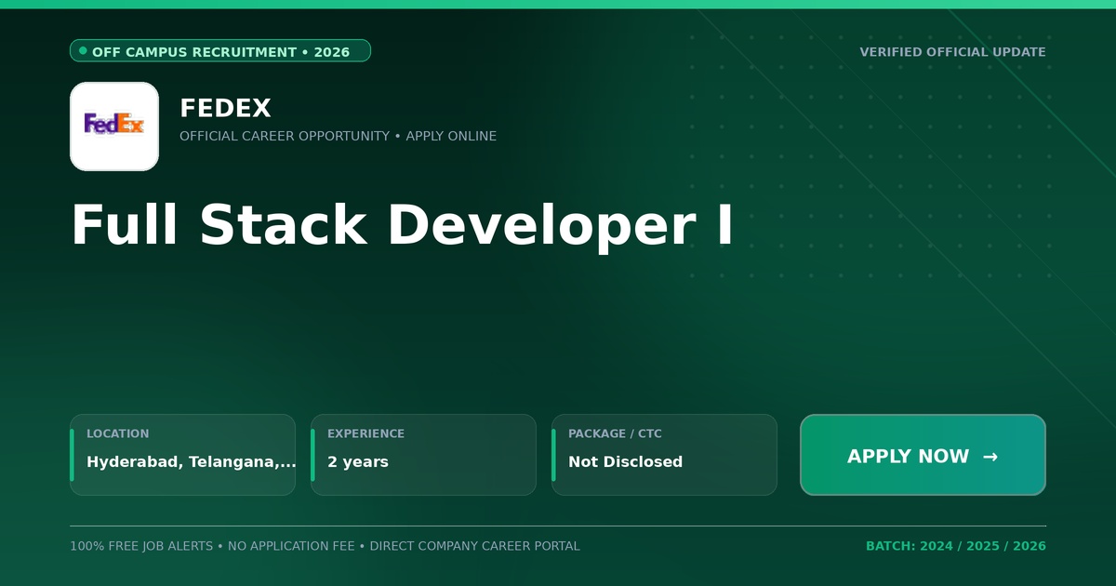Screen dimensions: 1116x586
Task: Click the Batch: 2024 / 2025 / 2026 text
Action: [x=956, y=546]
